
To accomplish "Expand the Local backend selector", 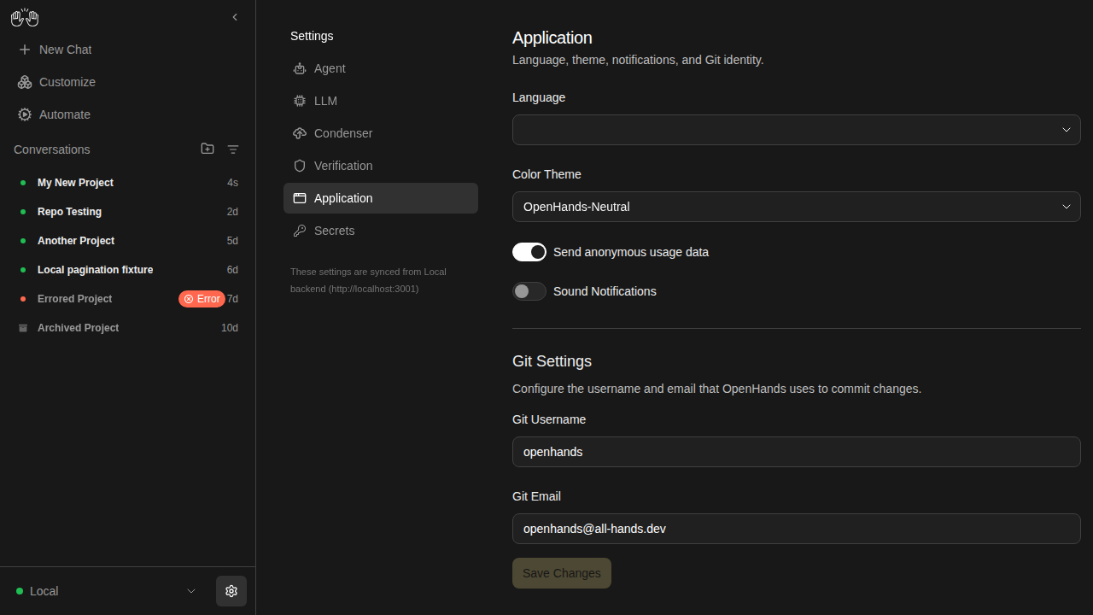I will click(107, 591).
